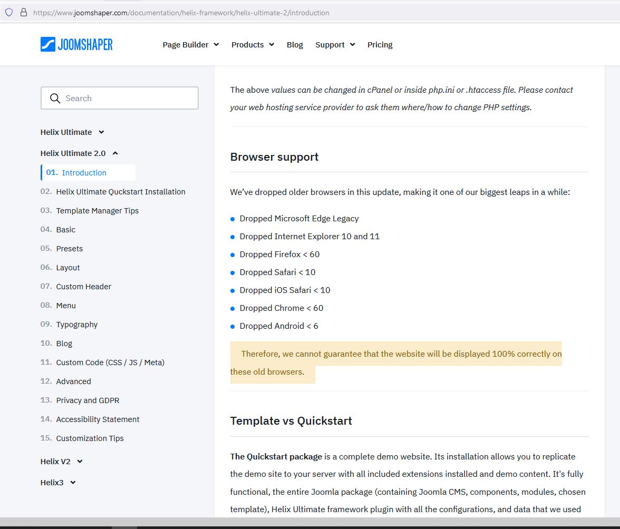620x529 pixels.
Task: Expand the Helix V2 section
Action: coord(61,462)
